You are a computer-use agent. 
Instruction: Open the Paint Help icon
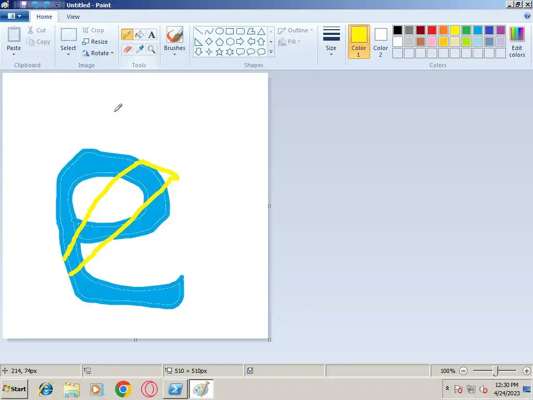pyautogui.click(x=527, y=16)
